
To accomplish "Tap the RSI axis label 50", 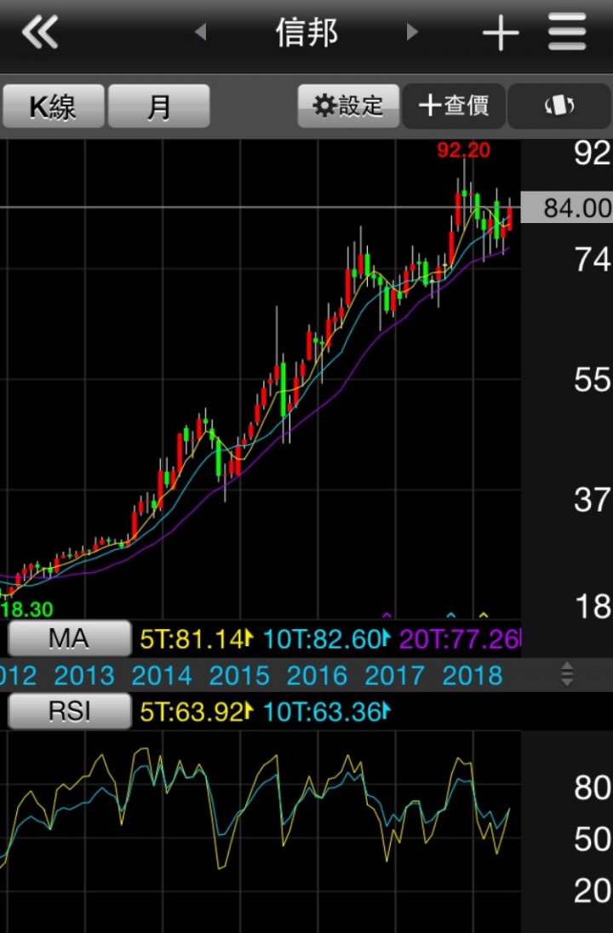I will 593,839.
